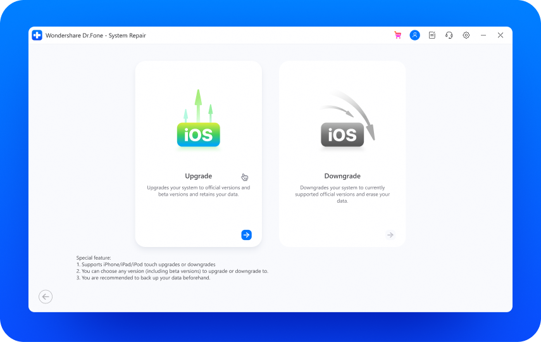Screen dimensions: 541x342
Task: Click the blue Upgrade arrow button
Action: coord(246,235)
